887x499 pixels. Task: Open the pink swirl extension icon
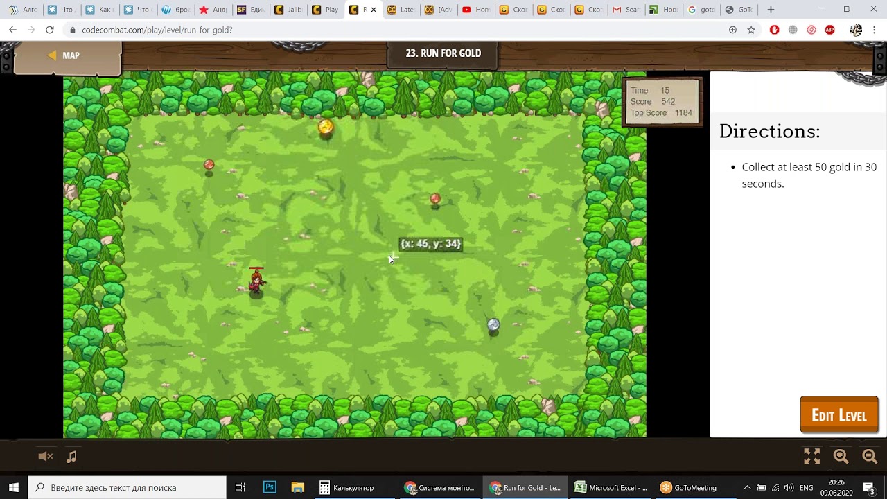(811, 30)
